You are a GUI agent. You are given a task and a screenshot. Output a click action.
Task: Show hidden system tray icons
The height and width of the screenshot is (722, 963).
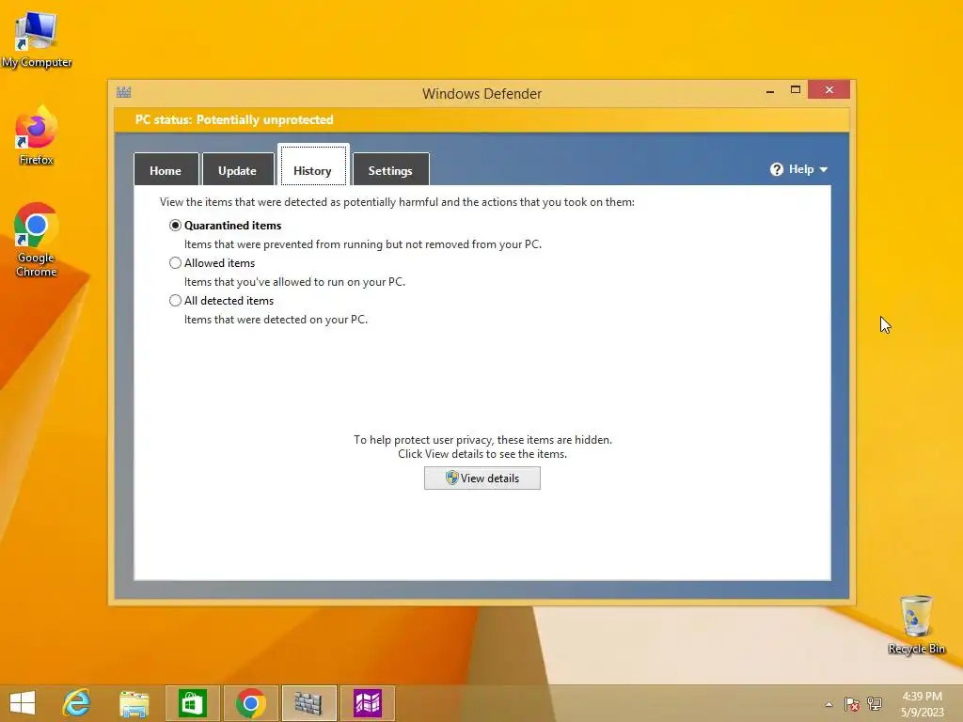[x=829, y=704]
